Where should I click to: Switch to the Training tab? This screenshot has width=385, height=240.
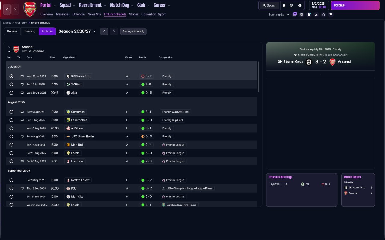tap(30, 31)
